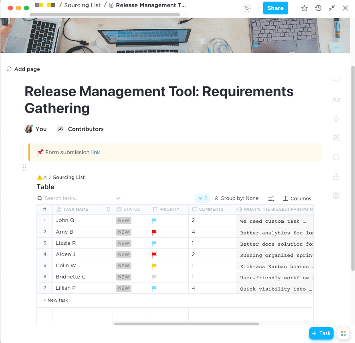The image size is (355, 343).
Task: Sort by the Priority column header
Action: coord(169,209)
